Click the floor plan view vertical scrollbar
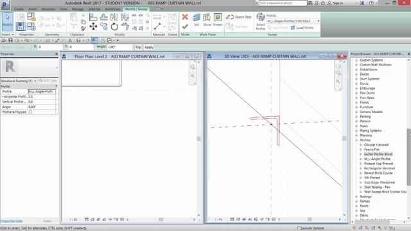 click(198, 139)
